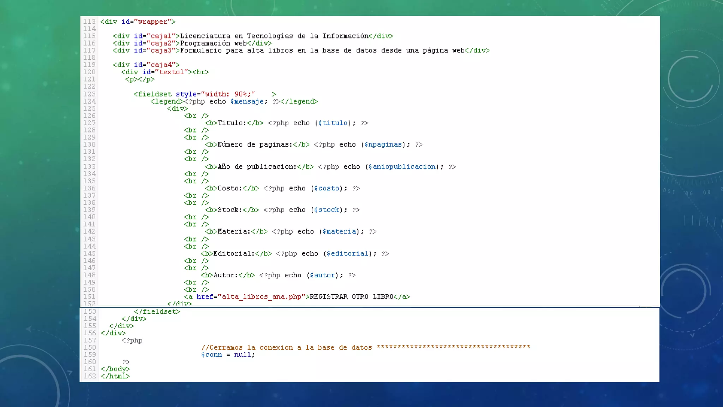Click the $editorial variable on line 145
723x407 pixels.
[347, 254]
